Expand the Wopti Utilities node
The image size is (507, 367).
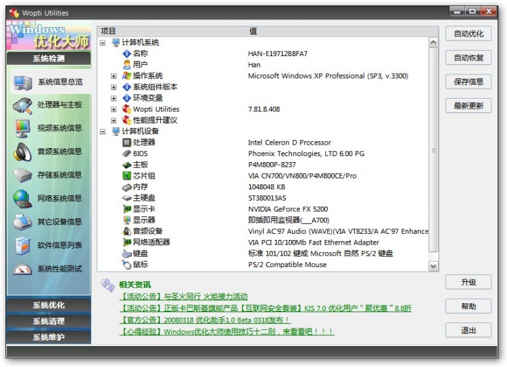coord(114,109)
